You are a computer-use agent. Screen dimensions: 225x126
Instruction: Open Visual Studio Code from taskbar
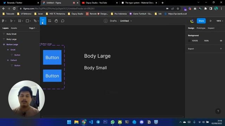click(x=91, y=122)
